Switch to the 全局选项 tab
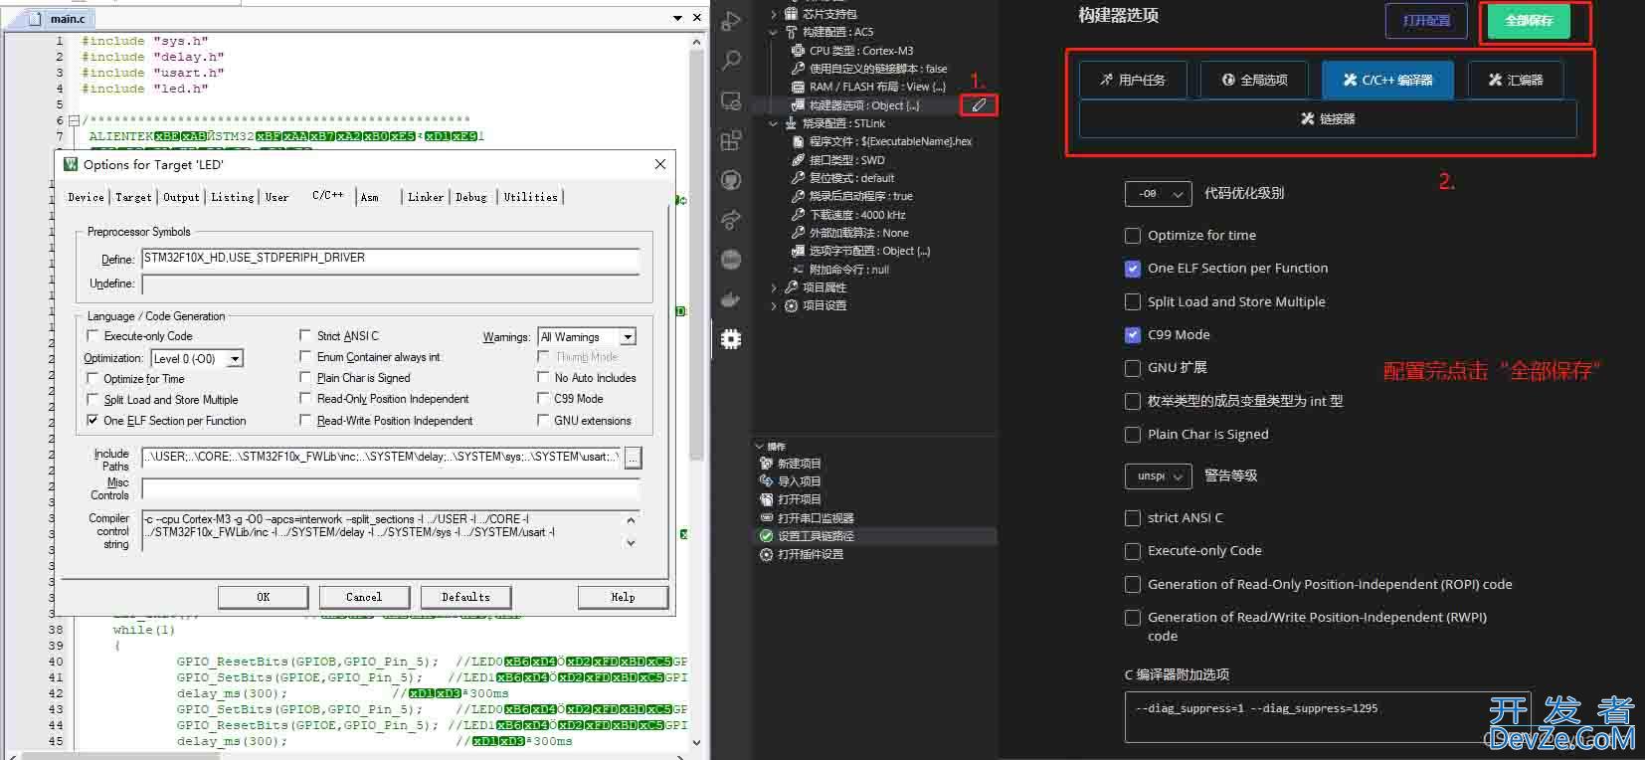This screenshot has height=760, width=1645. tap(1254, 80)
